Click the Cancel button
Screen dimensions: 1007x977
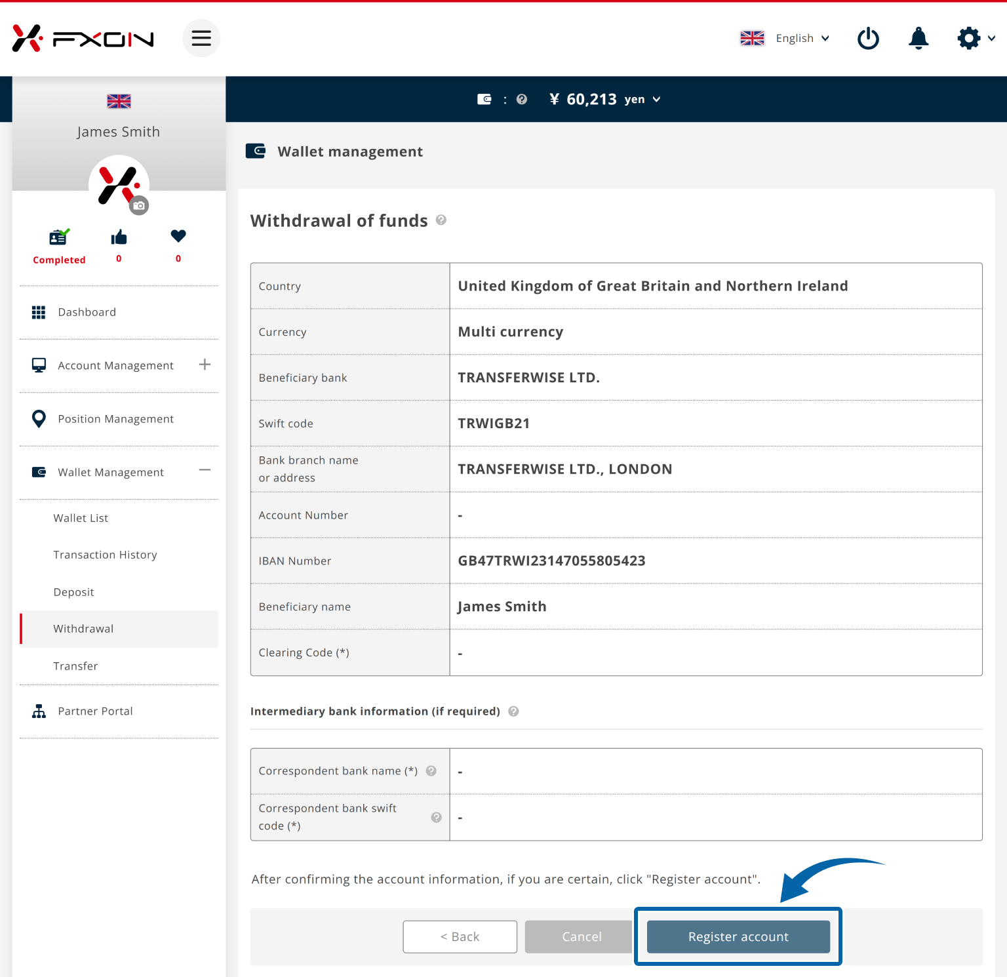pos(578,936)
